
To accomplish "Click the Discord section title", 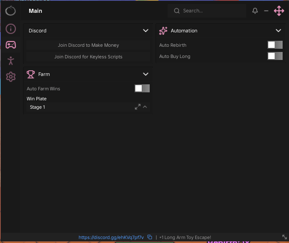I will (38, 31).
